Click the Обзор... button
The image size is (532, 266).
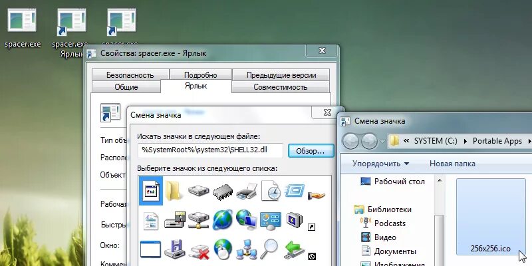tap(311, 151)
